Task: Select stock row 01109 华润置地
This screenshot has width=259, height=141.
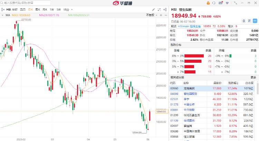Action: pyautogui.click(x=212, y=121)
